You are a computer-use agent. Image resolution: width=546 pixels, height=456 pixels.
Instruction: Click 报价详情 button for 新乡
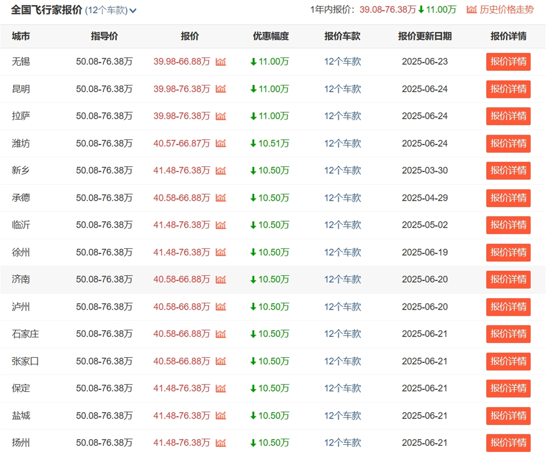[x=508, y=171]
